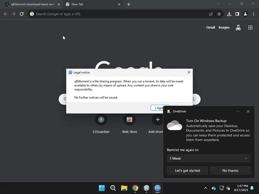
Task: Click Add shortcut plus tile
Action: [158, 119]
